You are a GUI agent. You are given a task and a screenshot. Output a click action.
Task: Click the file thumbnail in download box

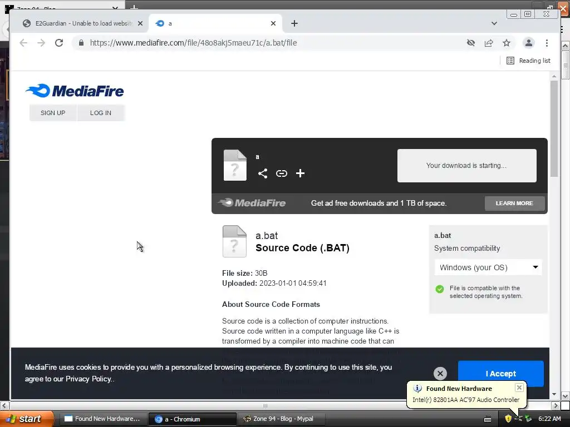coord(235,165)
